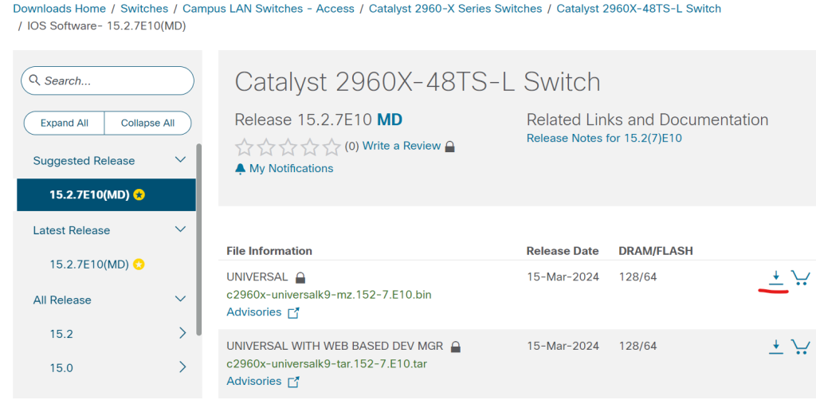Open Advisories external link icon for bin file
This screenshot has height=400, width=816.
click(293, 313)
